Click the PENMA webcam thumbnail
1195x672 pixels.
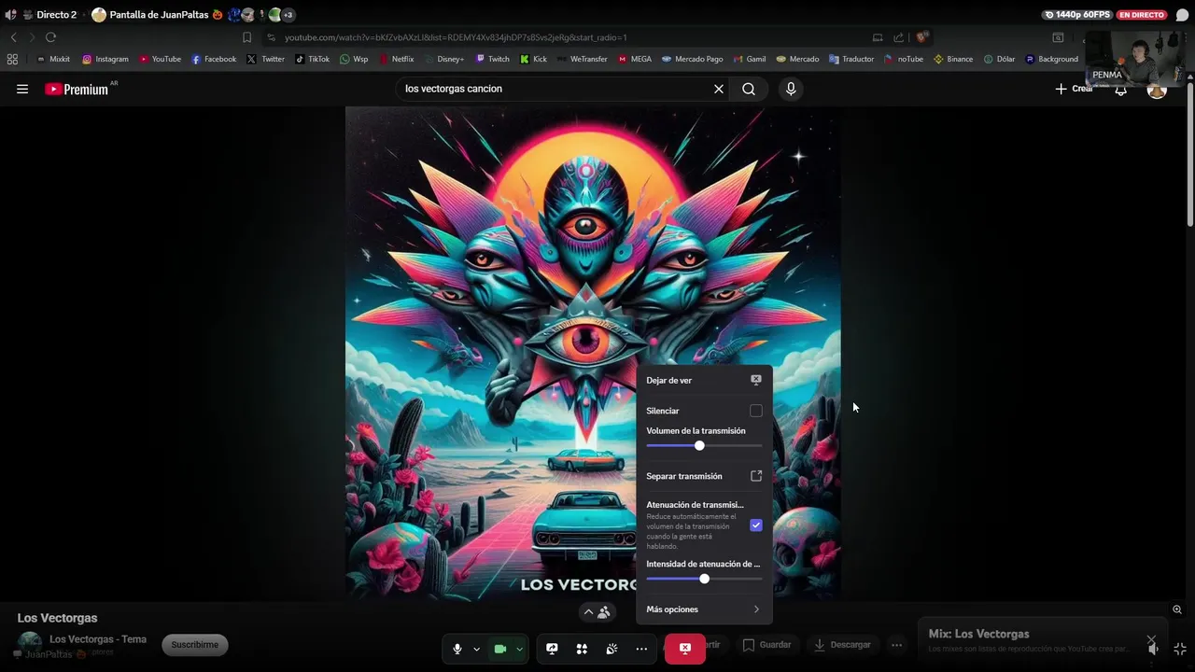click(x=1135, y=58)
